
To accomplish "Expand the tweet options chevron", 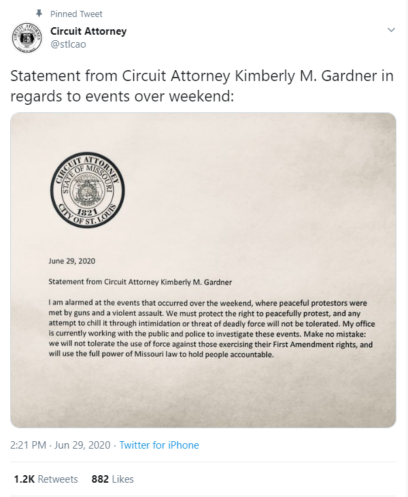I will point(391,31).
